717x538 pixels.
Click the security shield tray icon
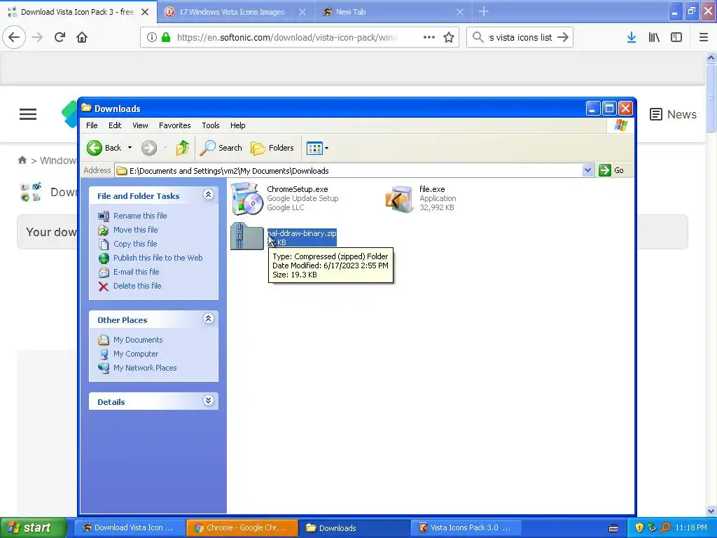639,527
